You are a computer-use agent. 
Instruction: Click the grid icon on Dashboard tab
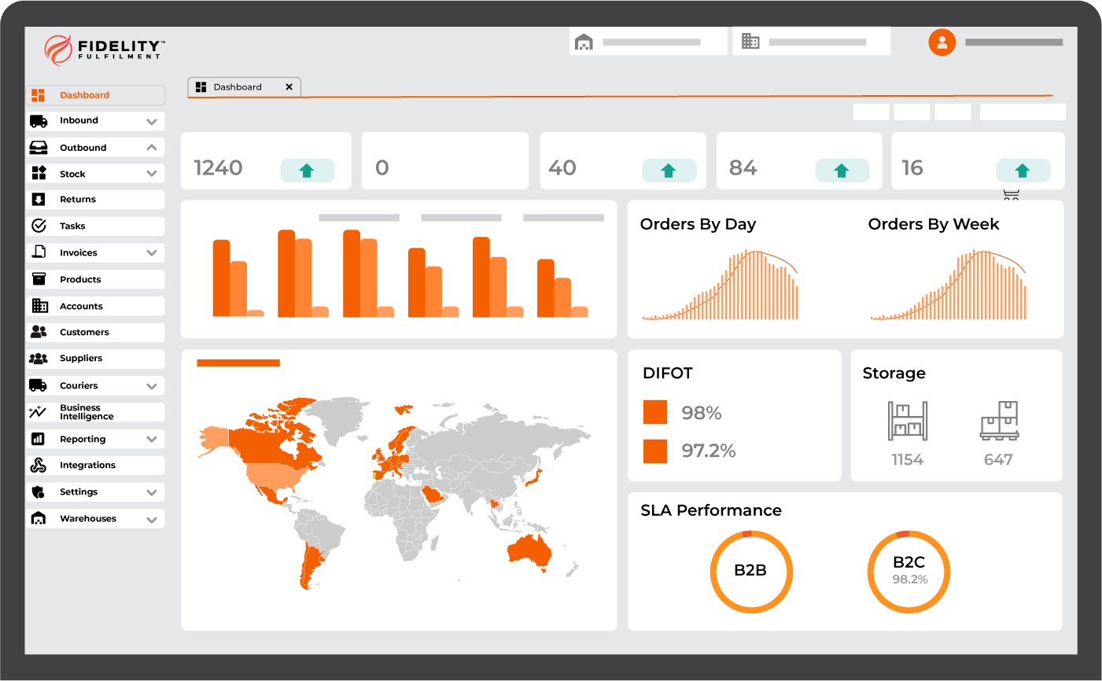(201, 87)
